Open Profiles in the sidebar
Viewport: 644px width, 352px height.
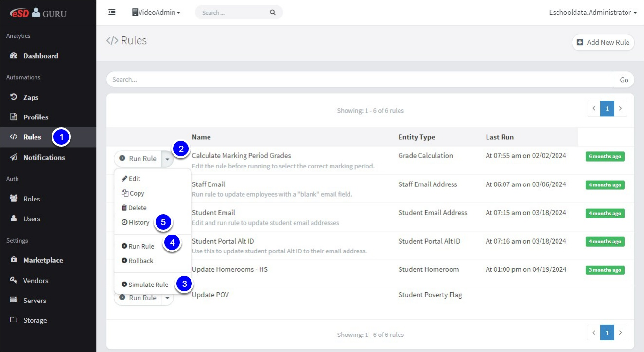click(x=35, y=117)
